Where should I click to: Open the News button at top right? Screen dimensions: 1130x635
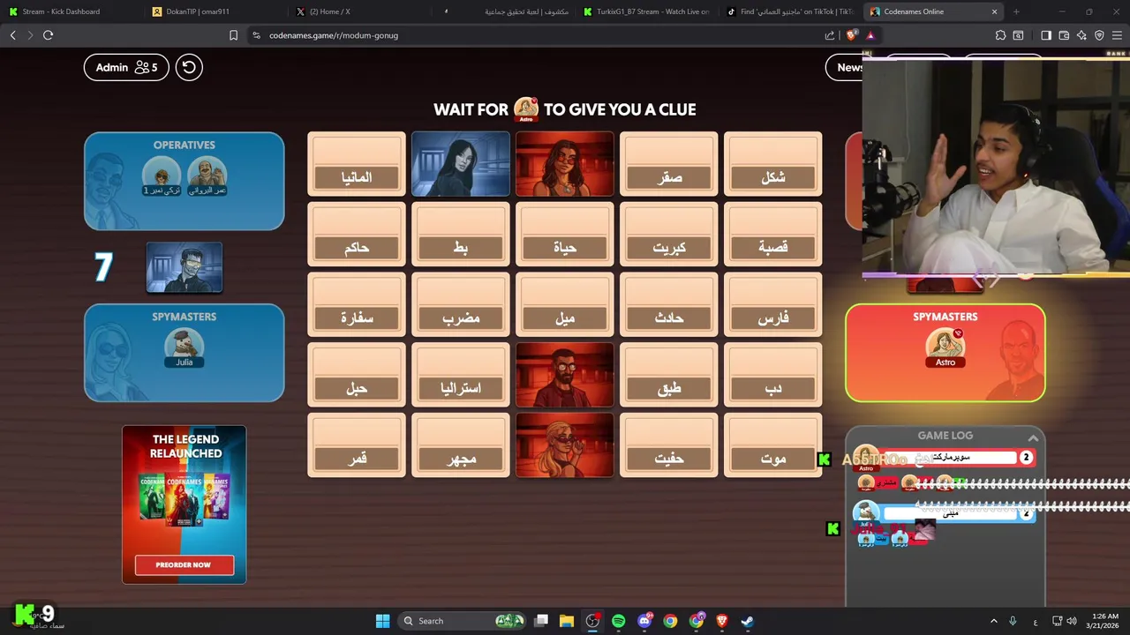(x=847, y=67)
